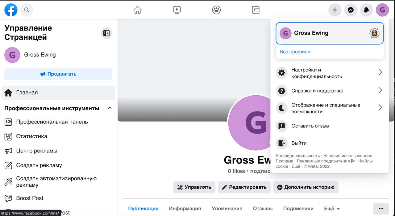Click the plus Create button
395x216 pixels.
pyautogui.click(x=335, y=10)
